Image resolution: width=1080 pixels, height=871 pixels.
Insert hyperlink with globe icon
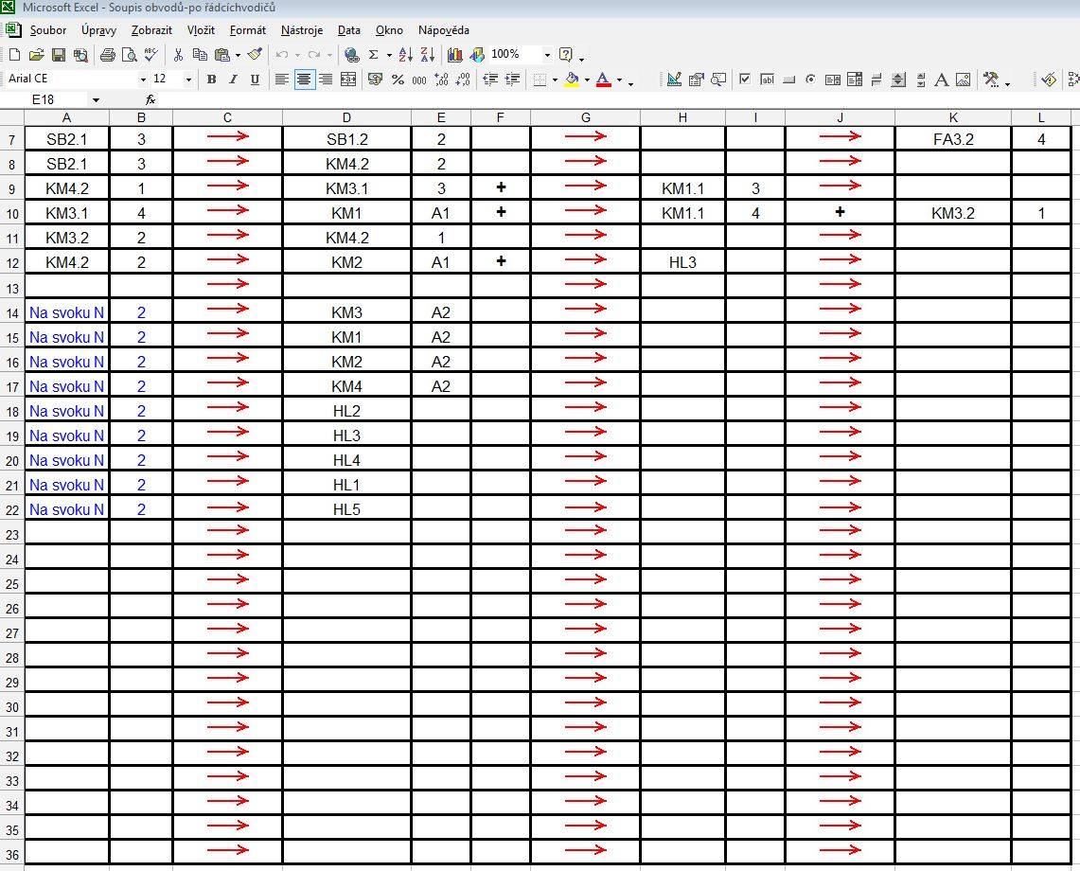pos(352,55)
